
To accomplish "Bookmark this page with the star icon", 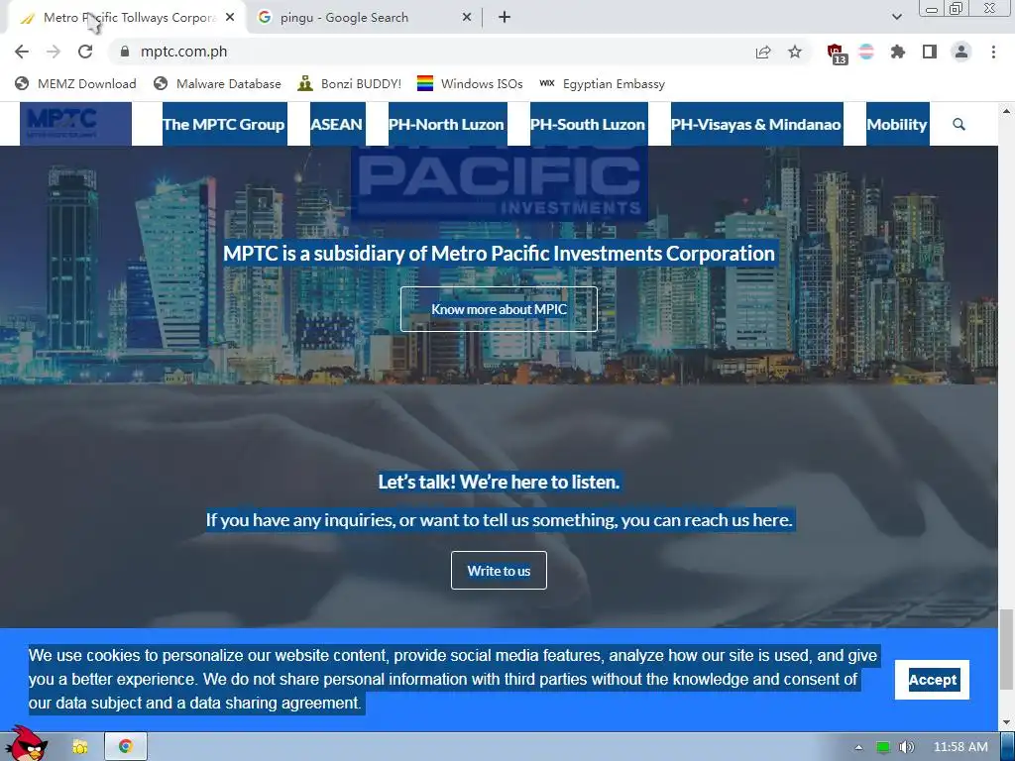I will pyautogui.click(x=795, y=52).
